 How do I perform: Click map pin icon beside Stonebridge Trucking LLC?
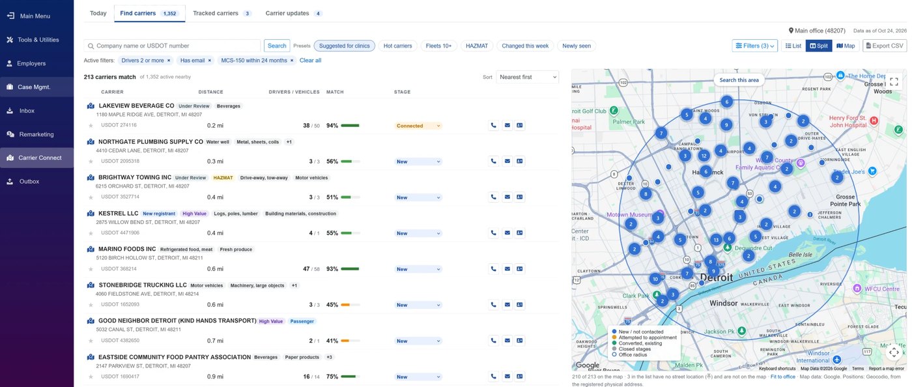click(x=91, y=285)
